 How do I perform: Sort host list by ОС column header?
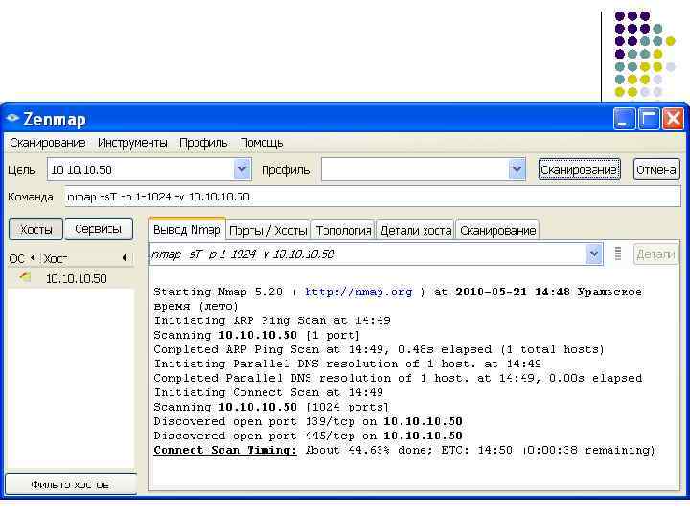click(x=21, y=258)
